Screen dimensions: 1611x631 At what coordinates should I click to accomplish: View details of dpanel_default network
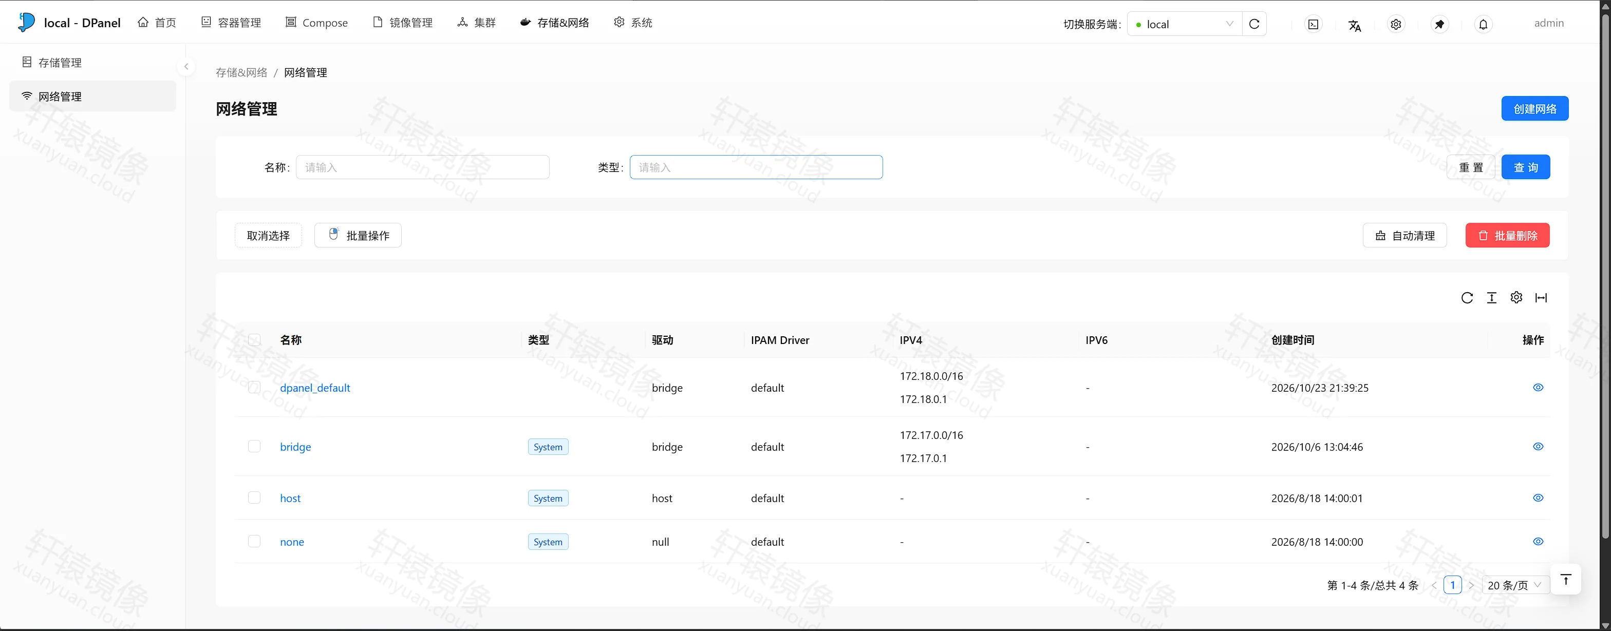1539,387
